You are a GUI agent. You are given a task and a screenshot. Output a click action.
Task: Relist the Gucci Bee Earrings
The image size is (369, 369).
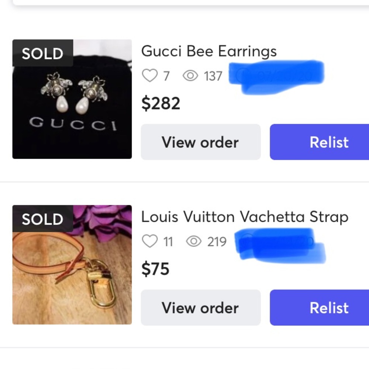click(319, 142)
